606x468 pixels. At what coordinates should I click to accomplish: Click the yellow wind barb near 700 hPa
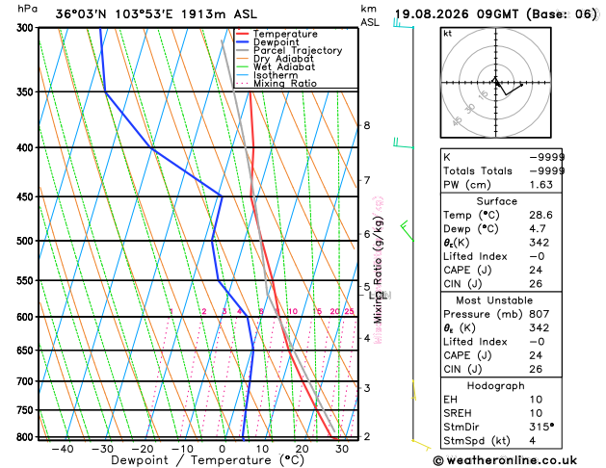(413, 390)
